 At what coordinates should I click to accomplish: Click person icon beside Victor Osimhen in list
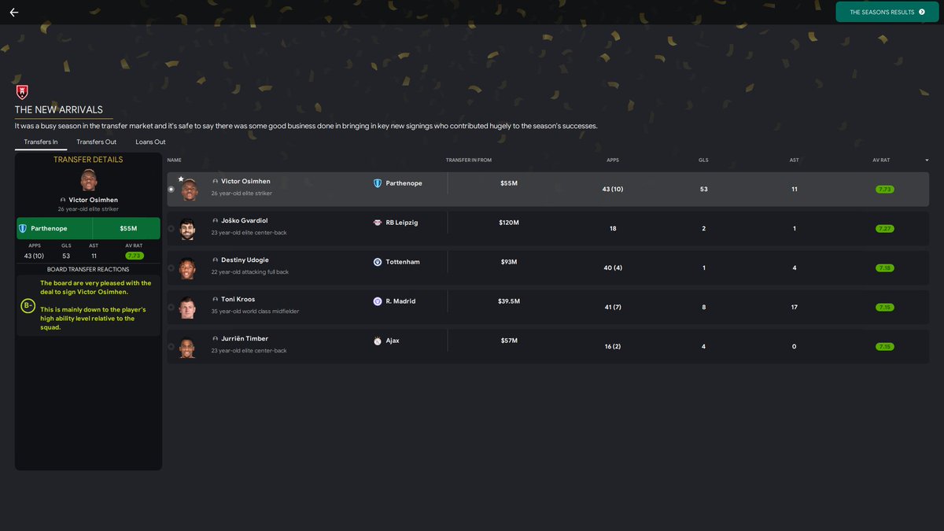(x=216, y=182)
